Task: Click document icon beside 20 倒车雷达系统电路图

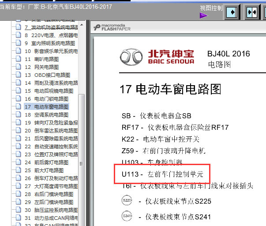Action: coord(19,130)
